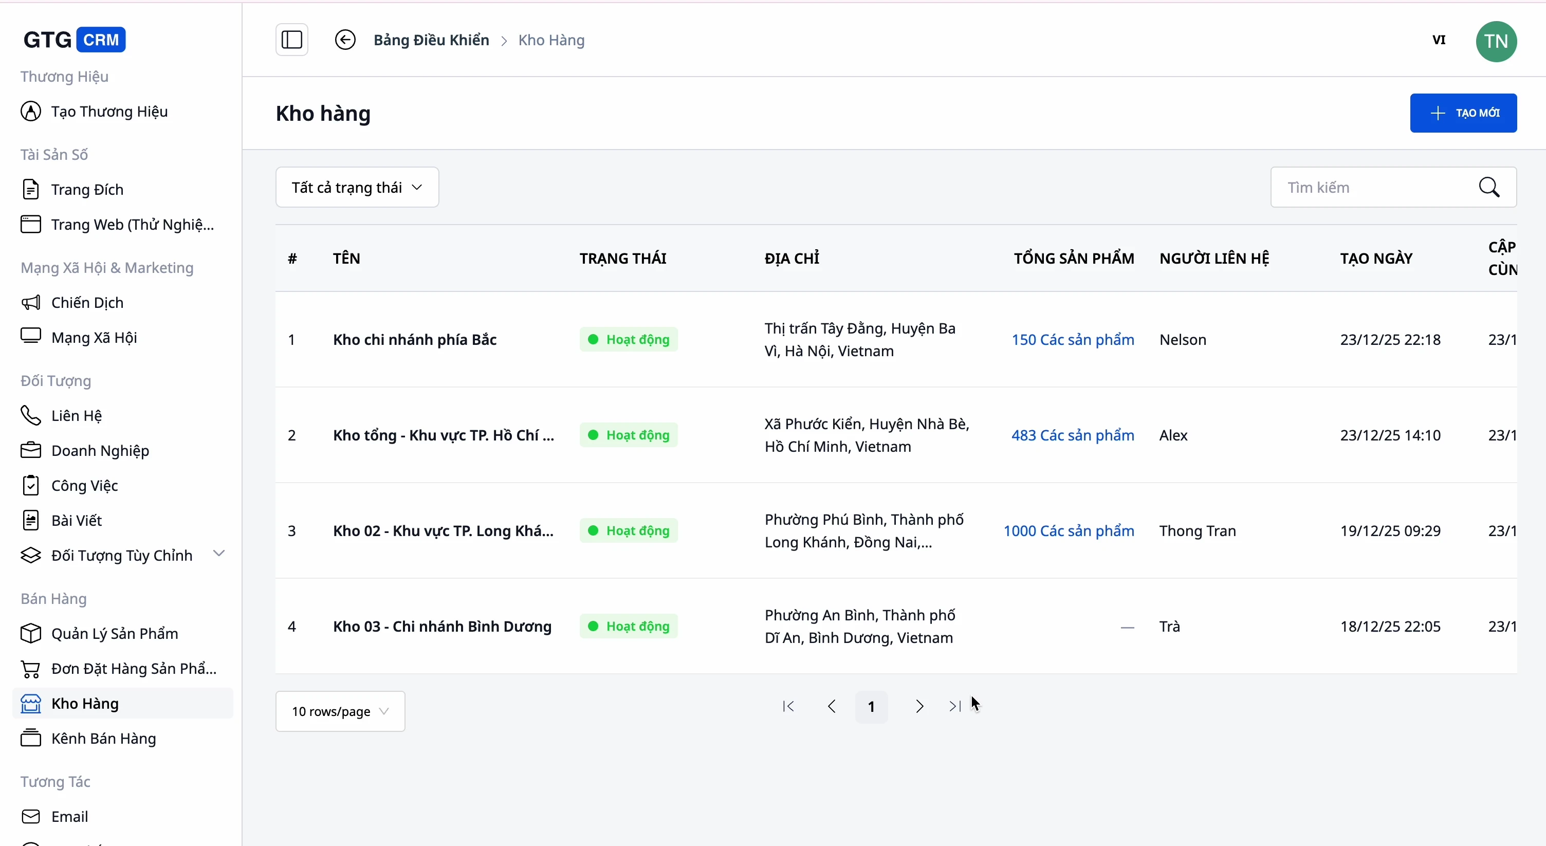1546x846 pixels.
Task: Open 483 Các sản phẩm link
Action: pos(1073,435)
